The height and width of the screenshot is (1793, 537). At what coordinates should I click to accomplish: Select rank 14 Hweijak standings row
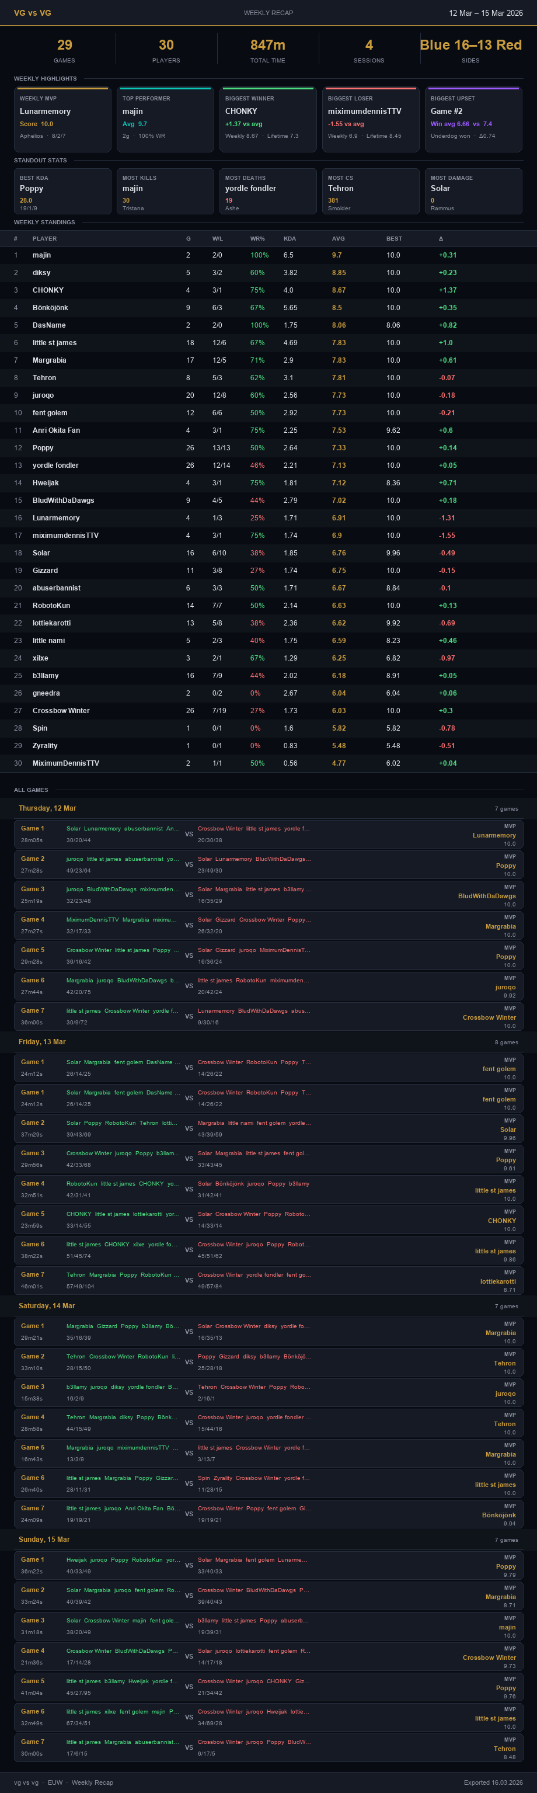pos(268,483)
